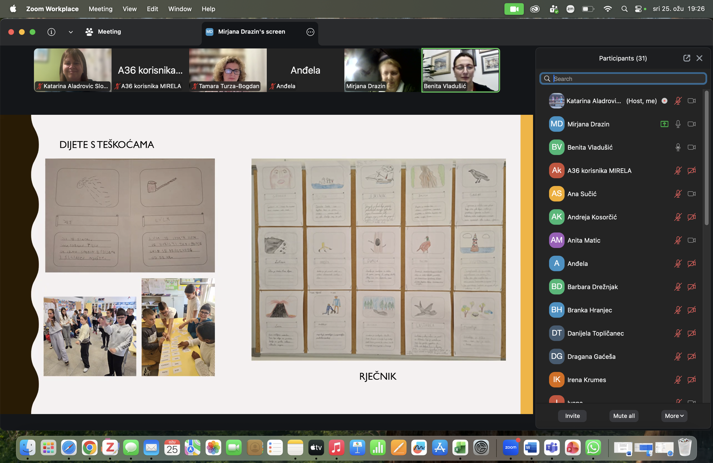The height and width of the screenshot is (463, 713).
Task: Open the More dropdown in Participants
Action: [674, 416]
